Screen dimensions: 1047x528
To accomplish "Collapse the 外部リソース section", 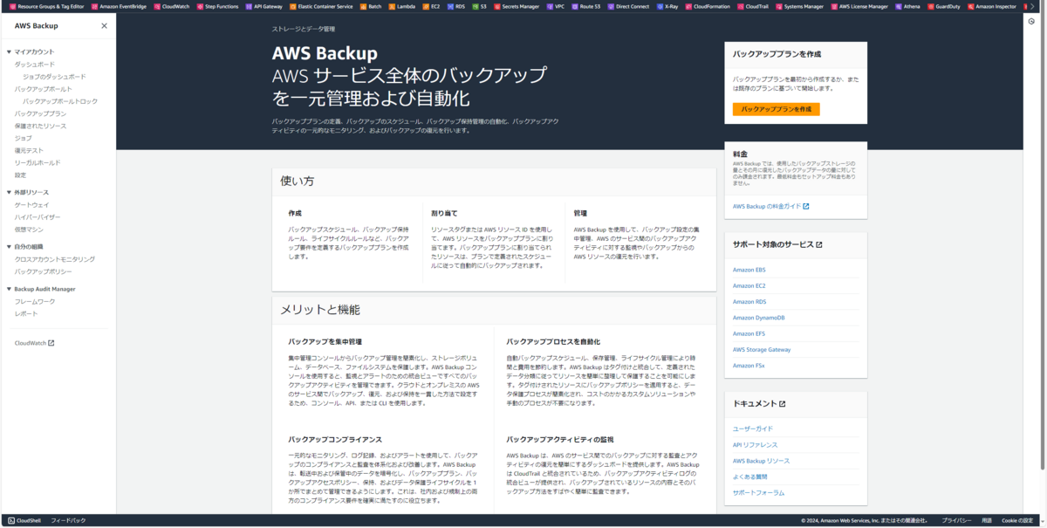I will pos(9,192).
